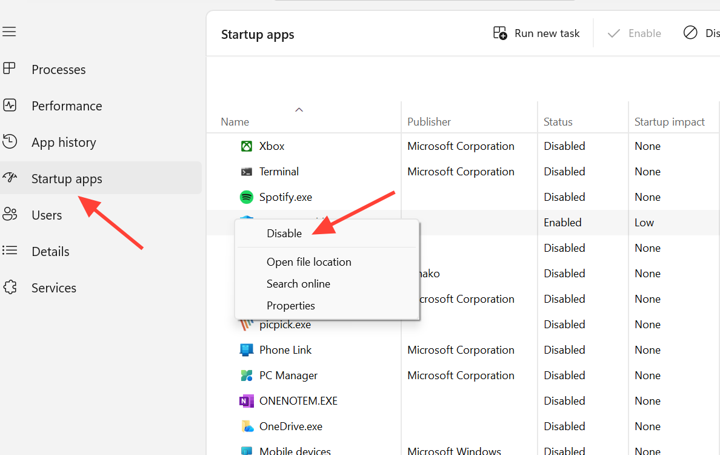The width and height of the screenshot is (720, 455).
Task: Select the Xbox row name
Action: tap(272, 146)
